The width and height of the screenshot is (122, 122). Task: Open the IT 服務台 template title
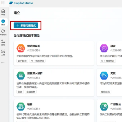click(115, 104)
